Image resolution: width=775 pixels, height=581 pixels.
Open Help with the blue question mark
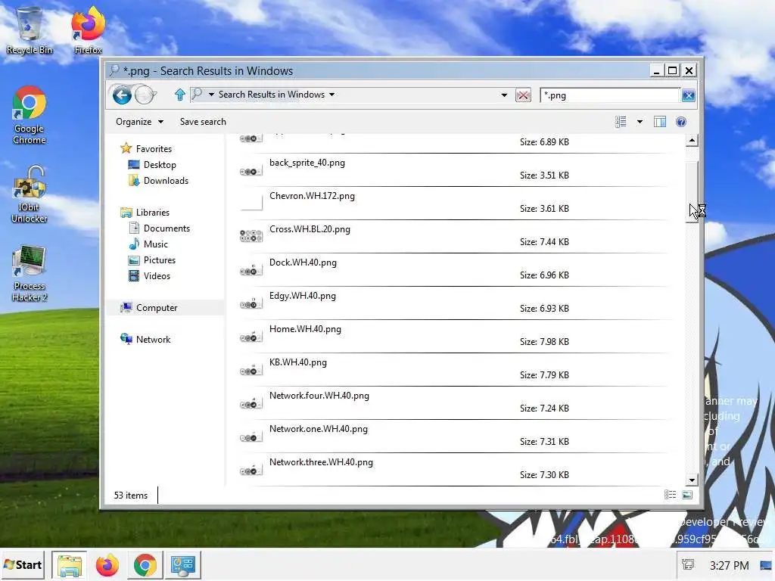tap(681, 122)
